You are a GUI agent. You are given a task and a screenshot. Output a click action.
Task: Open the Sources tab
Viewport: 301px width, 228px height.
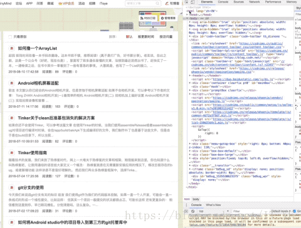(x=238, y=2)
